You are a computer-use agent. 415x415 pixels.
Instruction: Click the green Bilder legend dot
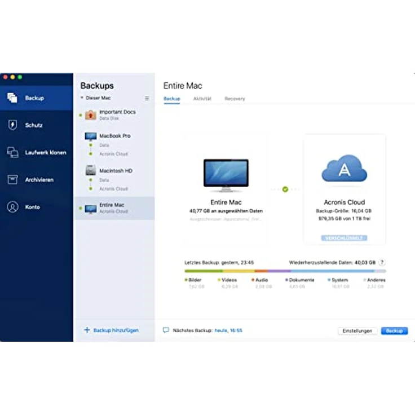click(186, 280)
